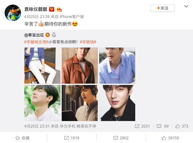
Task: Repost this post showing 1918
Action: click(72, 138)
